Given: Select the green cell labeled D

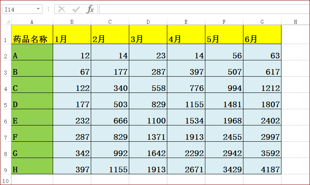Looking at the screenshot, I should tap(32, 101).
